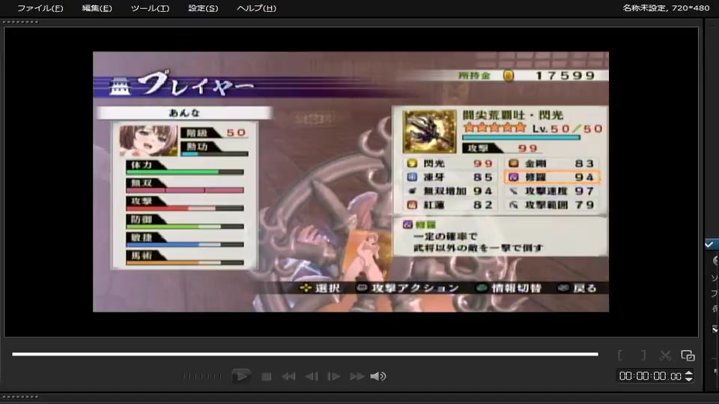Image resolution: width=719 pixels, height=404 pixels.
Task: Enlarge the preview window icon
Action: tap(688, 355)
